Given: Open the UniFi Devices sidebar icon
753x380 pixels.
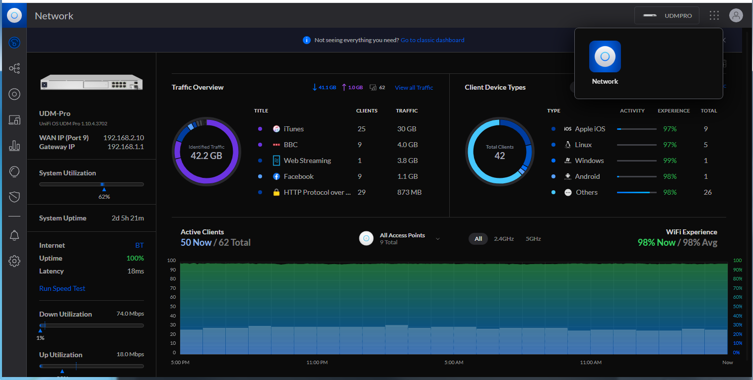Looking at the screenshot, I should click(14, 94).
